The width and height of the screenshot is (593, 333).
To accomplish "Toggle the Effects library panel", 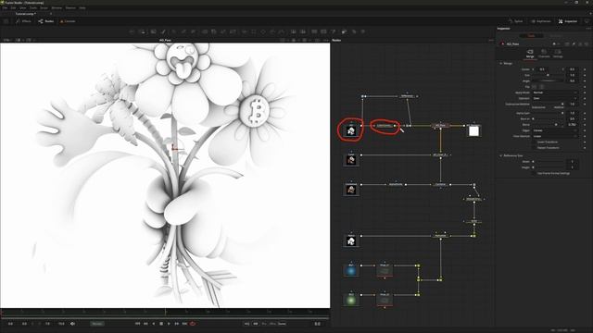I will pyautogui.click(x=23, y=21).
